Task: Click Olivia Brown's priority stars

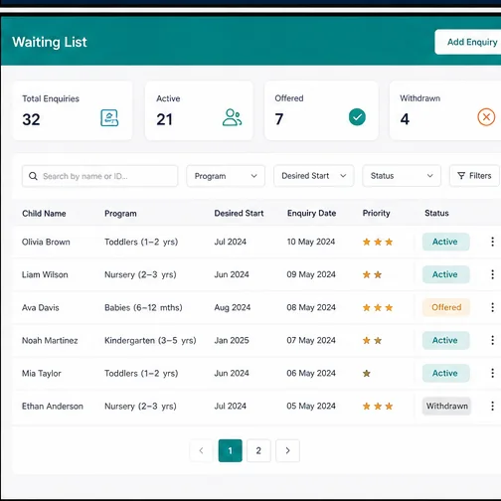Action: point(378,242)
